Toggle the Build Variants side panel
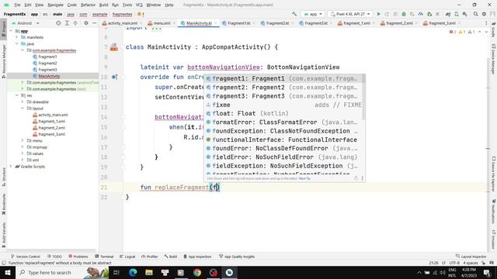This screenshot has width=497, height=279. click(3, 234)
